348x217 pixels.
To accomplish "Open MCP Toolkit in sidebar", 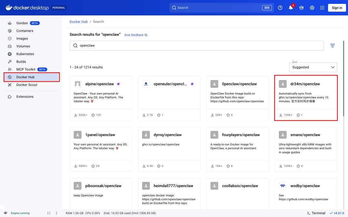I will click(x=31, y=69).
